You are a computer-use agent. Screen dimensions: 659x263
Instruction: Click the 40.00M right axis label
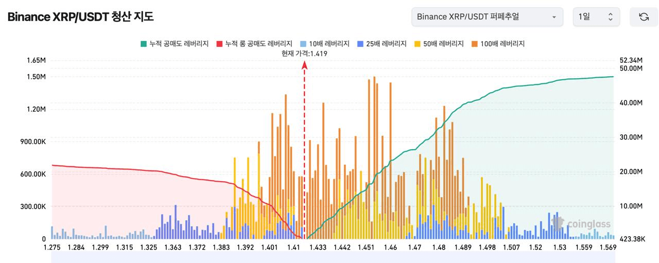(631, 103)
